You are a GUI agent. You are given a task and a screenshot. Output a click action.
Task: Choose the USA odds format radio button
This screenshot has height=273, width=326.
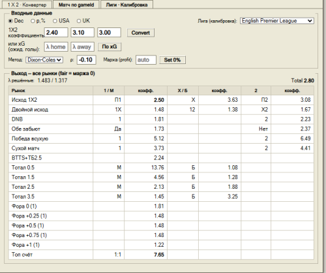(61, 21)
